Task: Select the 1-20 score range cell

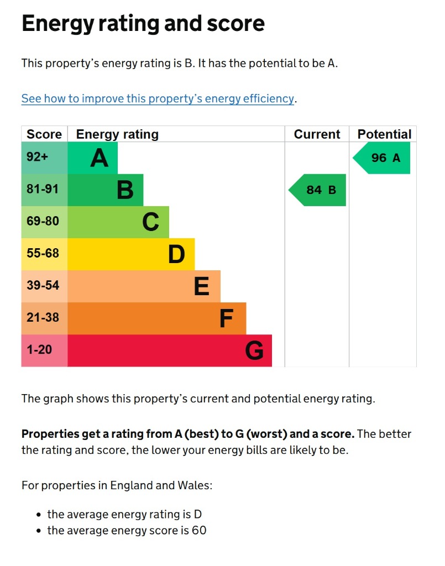Action: 44,350
